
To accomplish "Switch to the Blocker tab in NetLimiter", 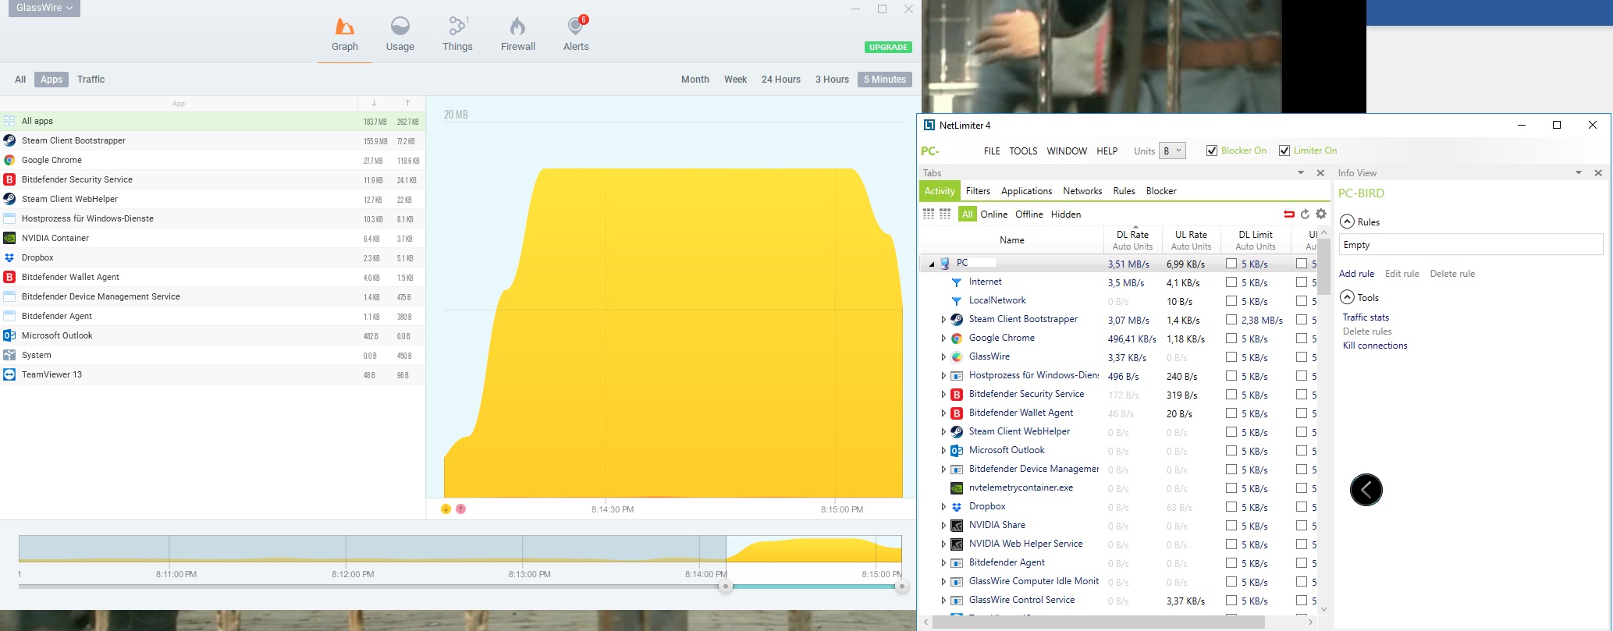I will click(x=1161, y=191).
